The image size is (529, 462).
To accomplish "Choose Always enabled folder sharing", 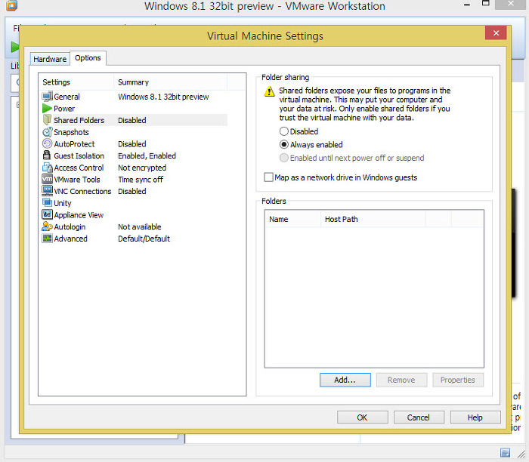I will coord(284,145).
